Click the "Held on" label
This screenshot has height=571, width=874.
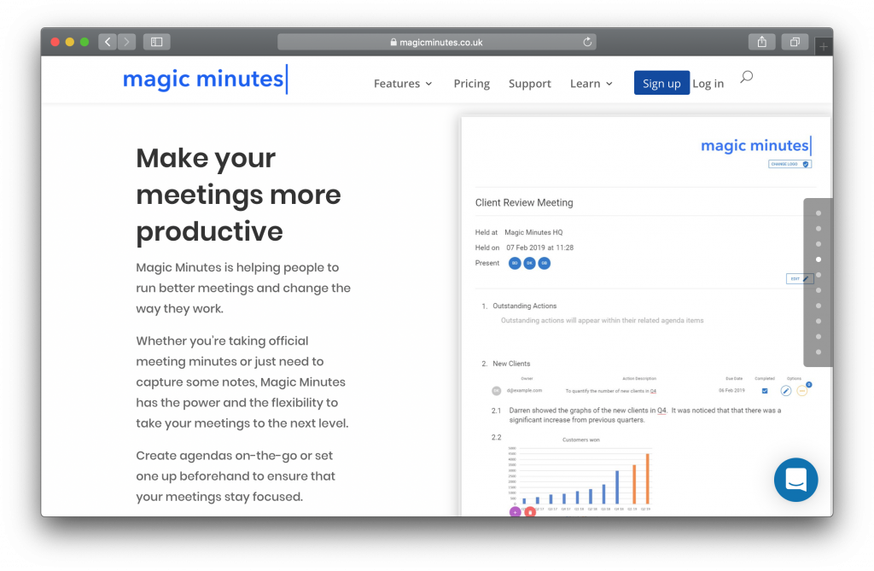487,248
